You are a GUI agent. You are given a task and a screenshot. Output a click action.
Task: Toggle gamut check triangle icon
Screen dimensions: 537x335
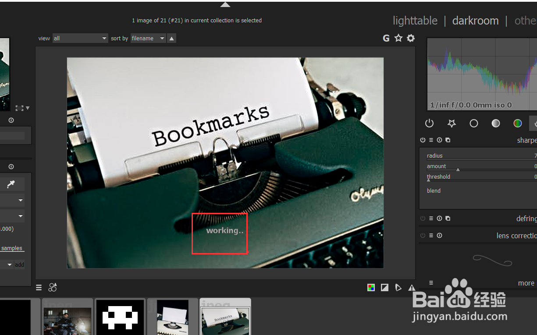coord(398,288)
